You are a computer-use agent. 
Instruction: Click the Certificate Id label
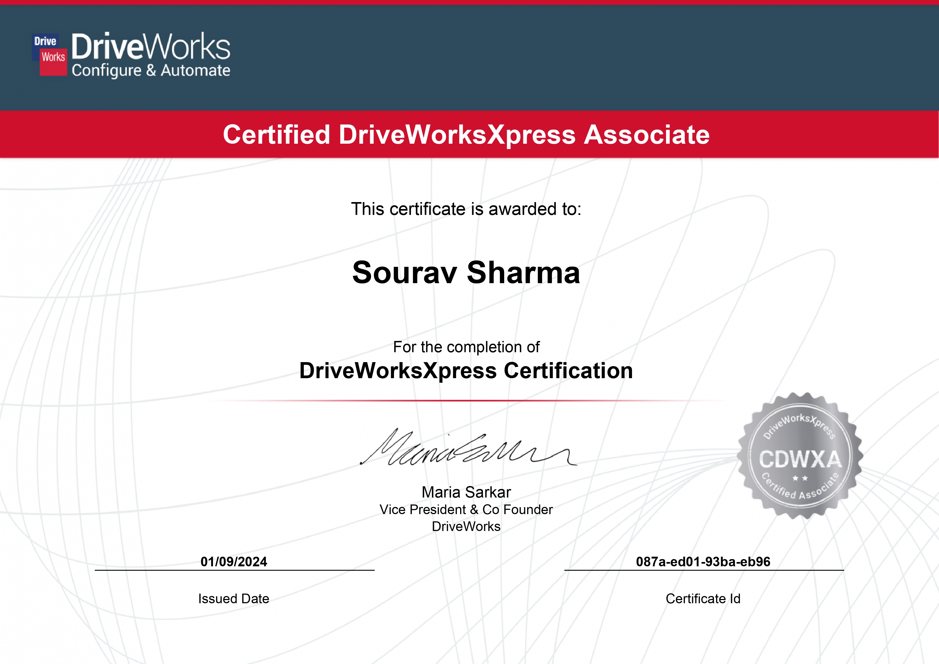pos(703,599)
